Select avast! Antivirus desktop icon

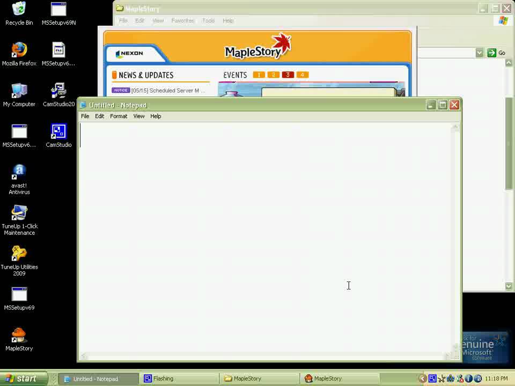19,179
